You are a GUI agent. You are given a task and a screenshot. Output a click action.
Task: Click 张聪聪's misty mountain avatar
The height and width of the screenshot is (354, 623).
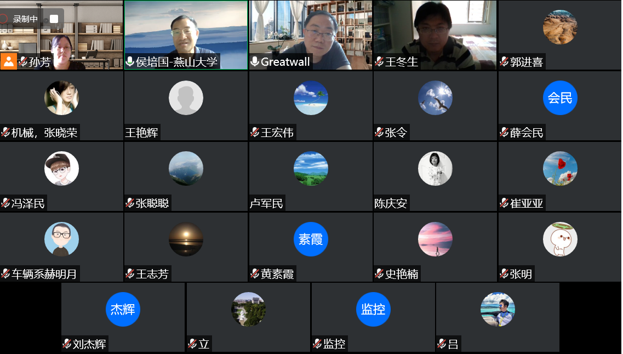pyautogui.click(x=186, y=168)
